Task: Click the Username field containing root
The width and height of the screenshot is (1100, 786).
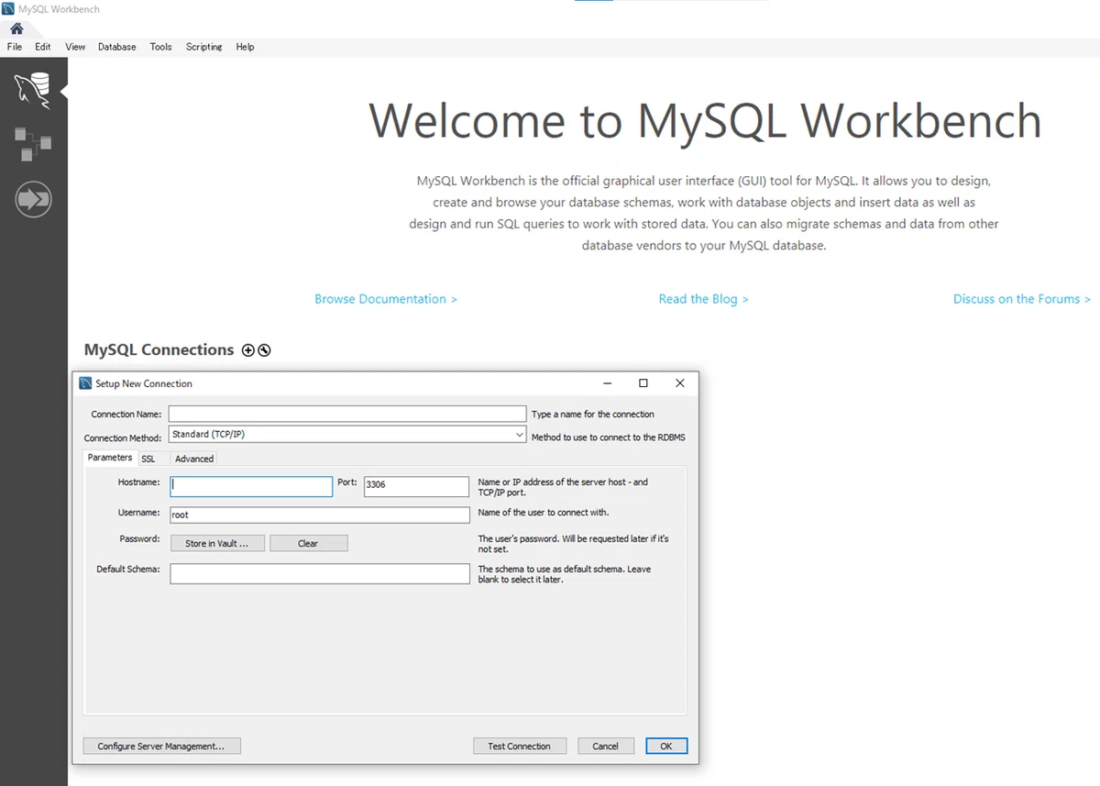Action: 320,515
